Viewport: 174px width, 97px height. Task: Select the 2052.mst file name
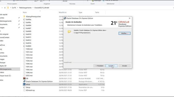(29, 75)
